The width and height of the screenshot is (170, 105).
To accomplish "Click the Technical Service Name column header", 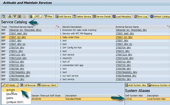I will tap(32, 27).
